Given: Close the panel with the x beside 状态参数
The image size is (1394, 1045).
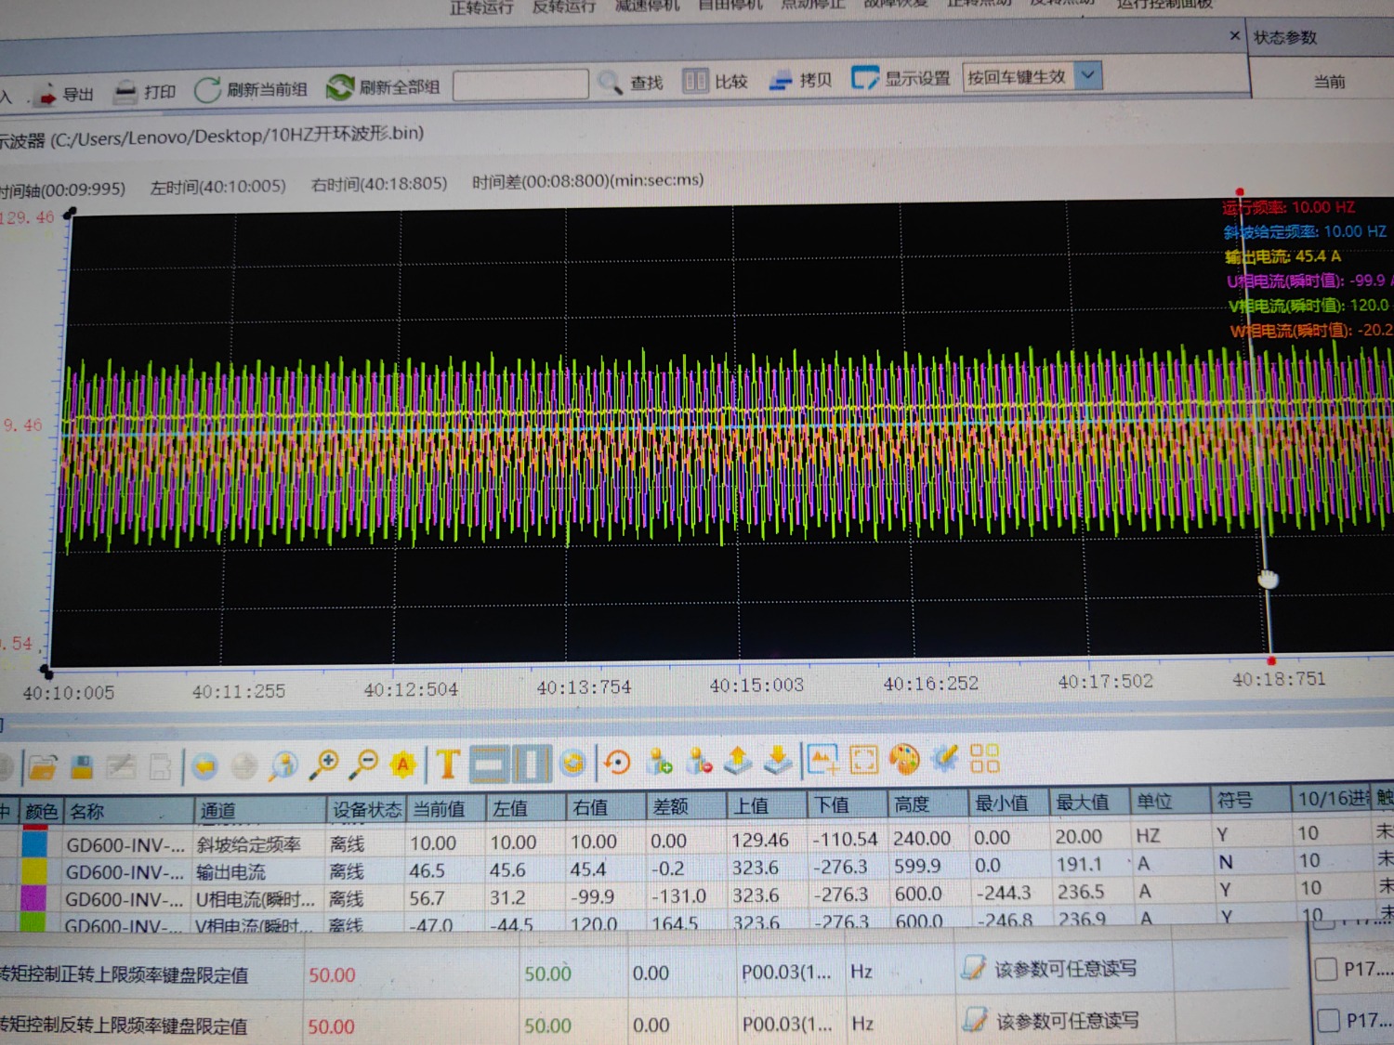Looking at the screenshot, I should (1234, 36).
